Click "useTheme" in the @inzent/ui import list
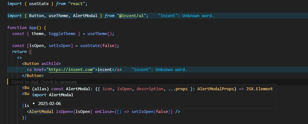The image size is (308, 124). pyautogui.click(x=58, y=16)
